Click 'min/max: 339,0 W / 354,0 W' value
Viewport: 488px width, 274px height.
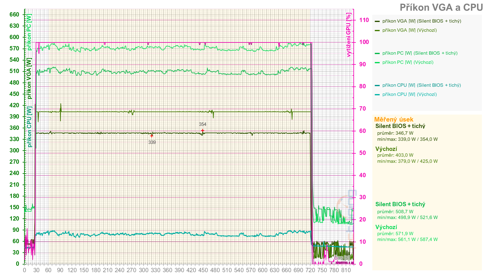(407, 139)
